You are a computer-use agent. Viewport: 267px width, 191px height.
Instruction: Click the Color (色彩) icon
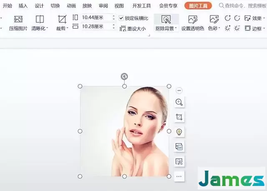[x=214, y=19]
